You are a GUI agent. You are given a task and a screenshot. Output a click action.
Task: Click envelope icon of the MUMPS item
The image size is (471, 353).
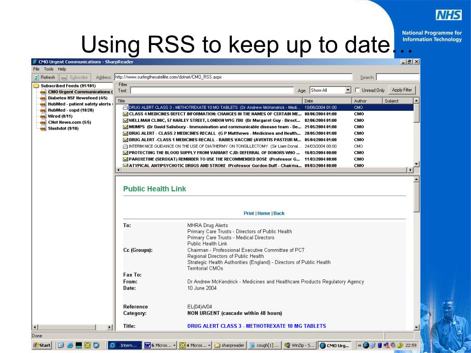click(x=125, y=127)
